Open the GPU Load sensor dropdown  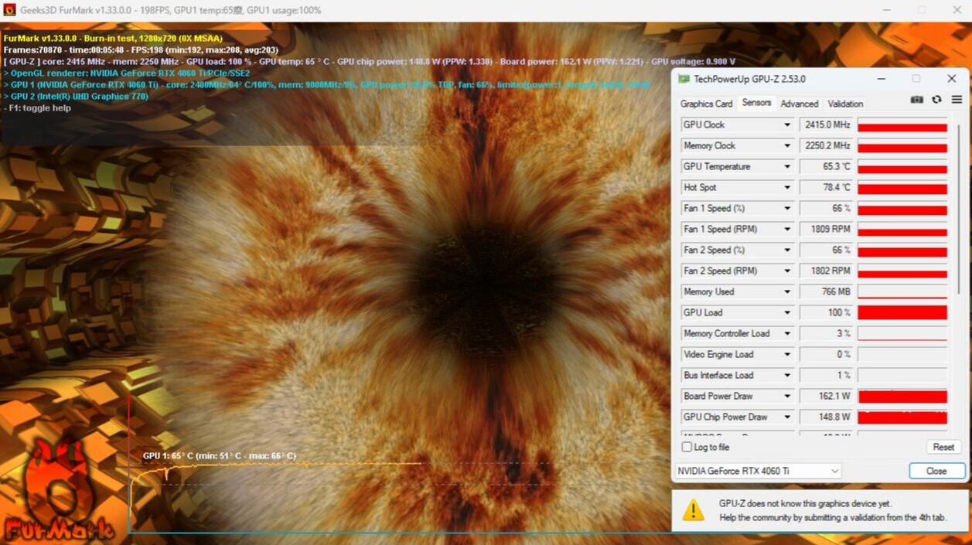pyautogui.click(x=787, y=312)
